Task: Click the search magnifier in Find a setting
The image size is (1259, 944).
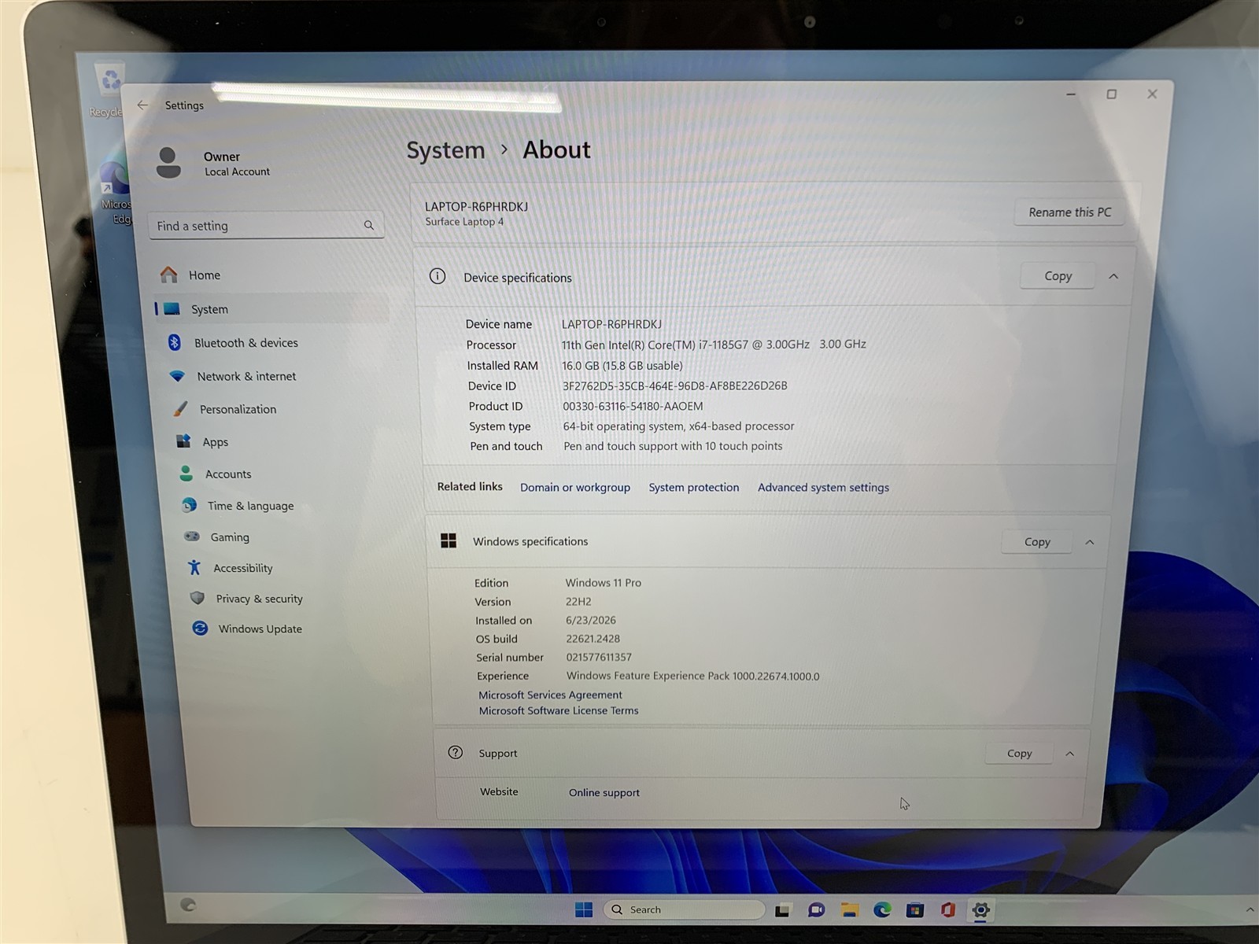Action: click(x=368, y=225)
